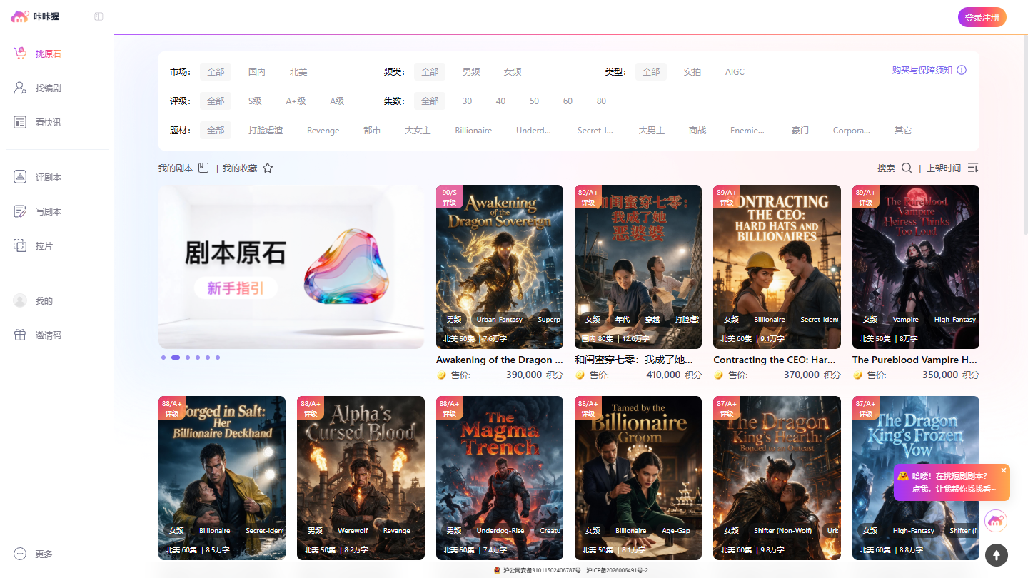This screenshot has width=1028, height=578.
Task: Select 女频 channel filter
Action: (x=513, y=71)
